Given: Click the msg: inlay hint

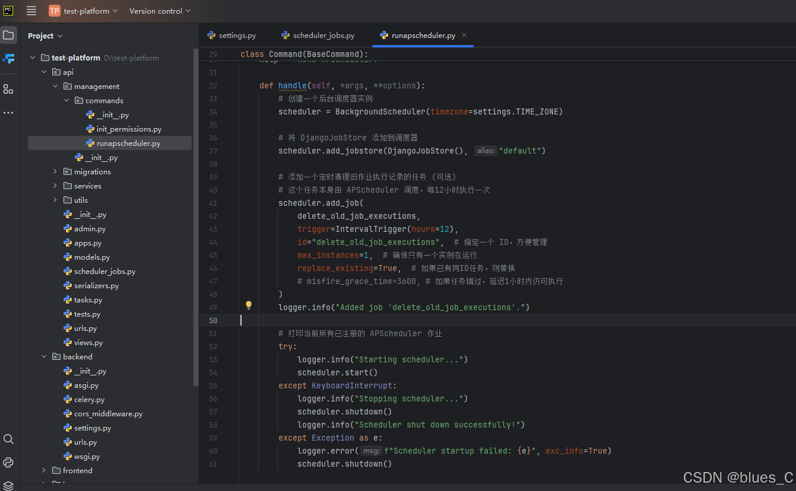Looking at the screenshot, I should pos(372,451).
